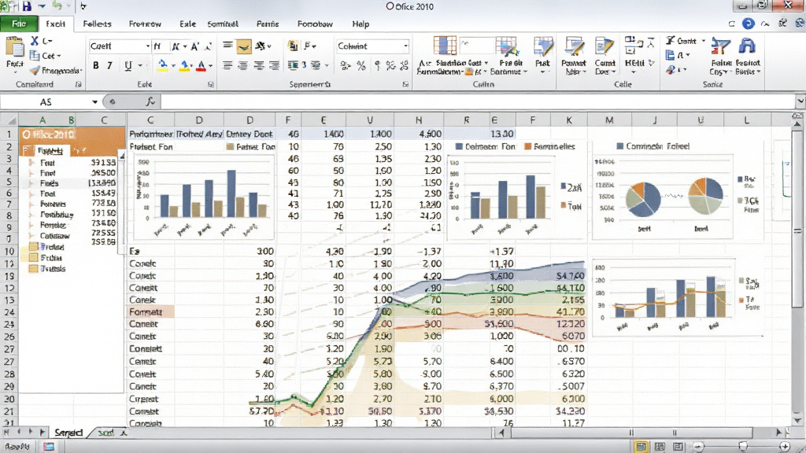Toggle center horizontal alignment
Screen dimensions: 806x453
coord(243,66)
